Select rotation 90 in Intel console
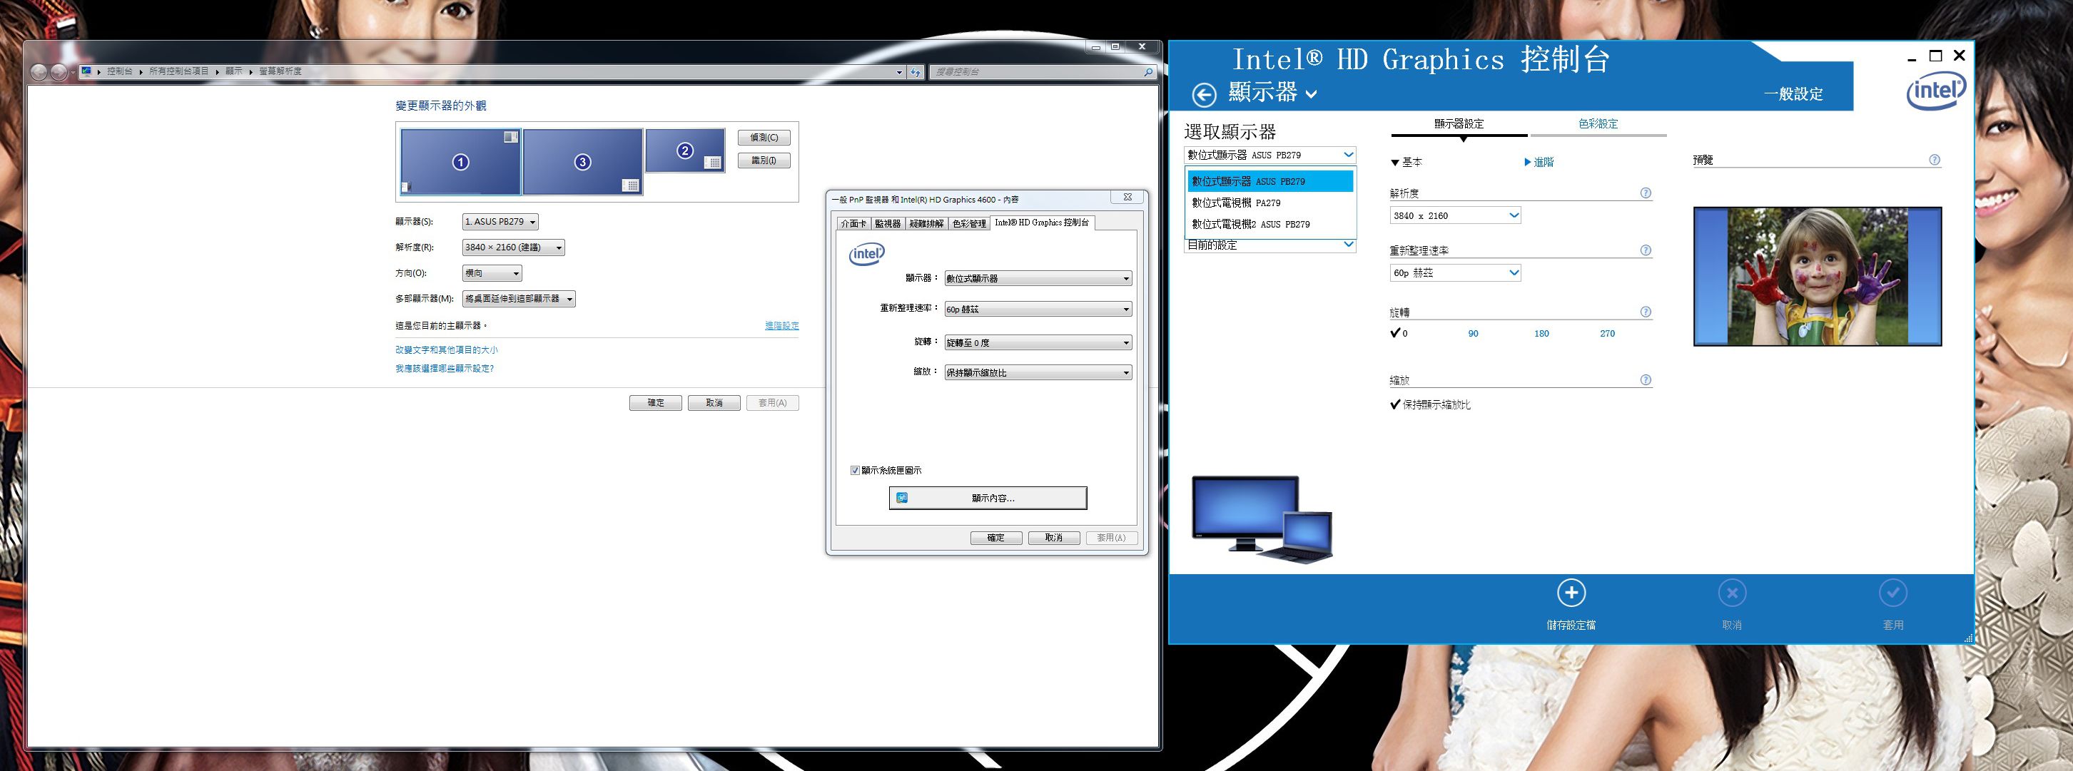The width and height of the screenshot is (2073, 771). pyautogui.click(x=1473, y=334)
